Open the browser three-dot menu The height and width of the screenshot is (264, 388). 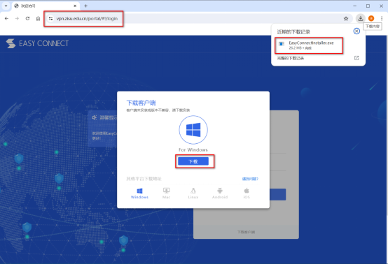[x=382, y=18]
